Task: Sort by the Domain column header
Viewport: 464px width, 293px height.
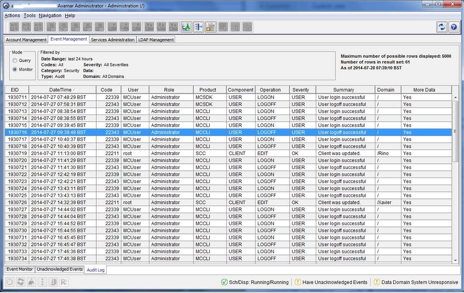Action: [x=388, y=90]
